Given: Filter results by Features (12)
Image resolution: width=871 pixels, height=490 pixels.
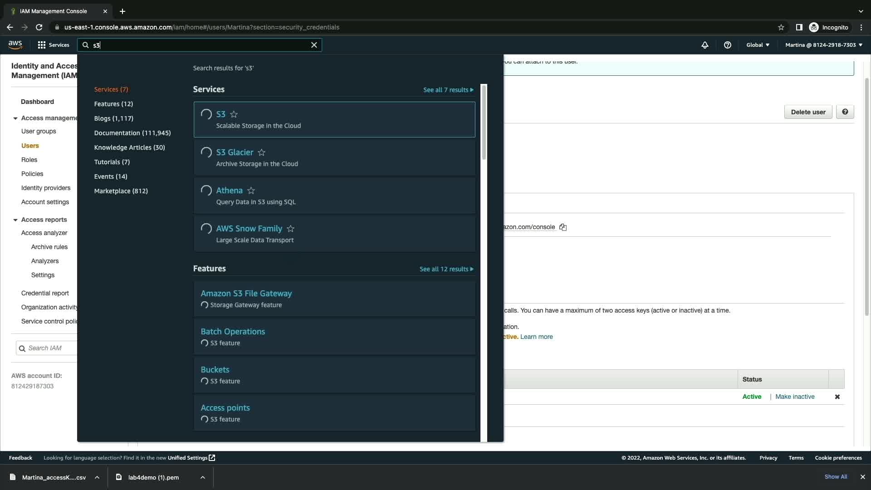Looking at the screenshot, I should pyautogui.click(x=113, y=104).
